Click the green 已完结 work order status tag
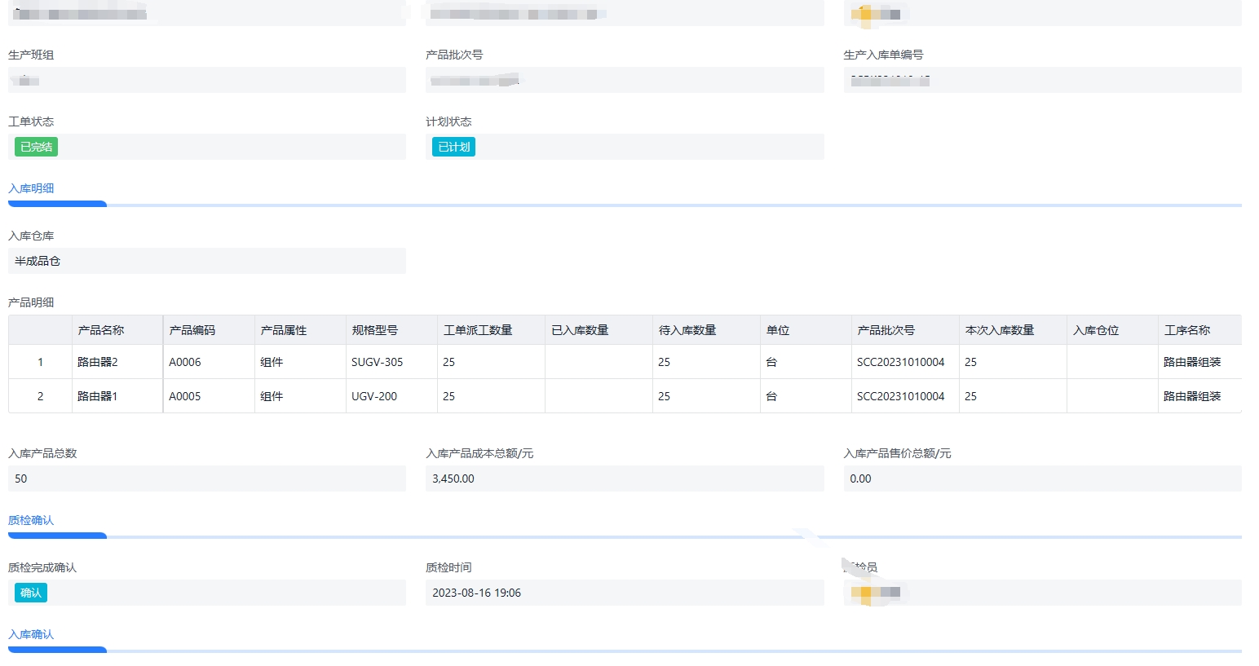This screenshot has width=1259, height=666. pos(36,147)
